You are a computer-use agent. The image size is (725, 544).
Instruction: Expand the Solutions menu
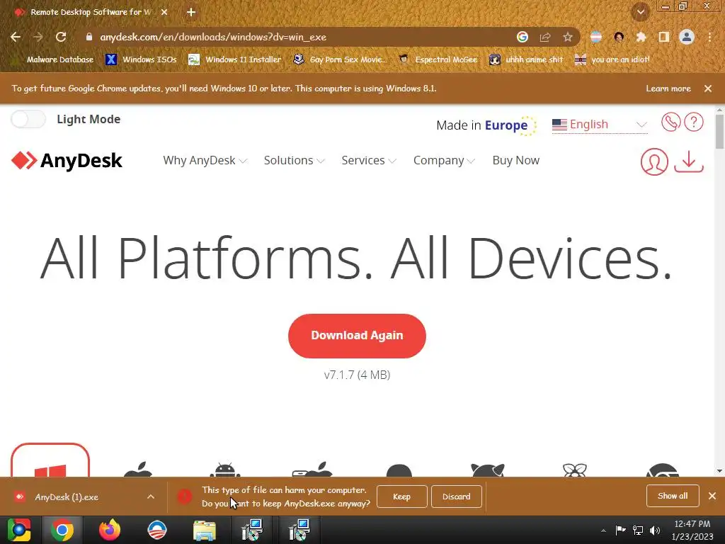(294, 161)
